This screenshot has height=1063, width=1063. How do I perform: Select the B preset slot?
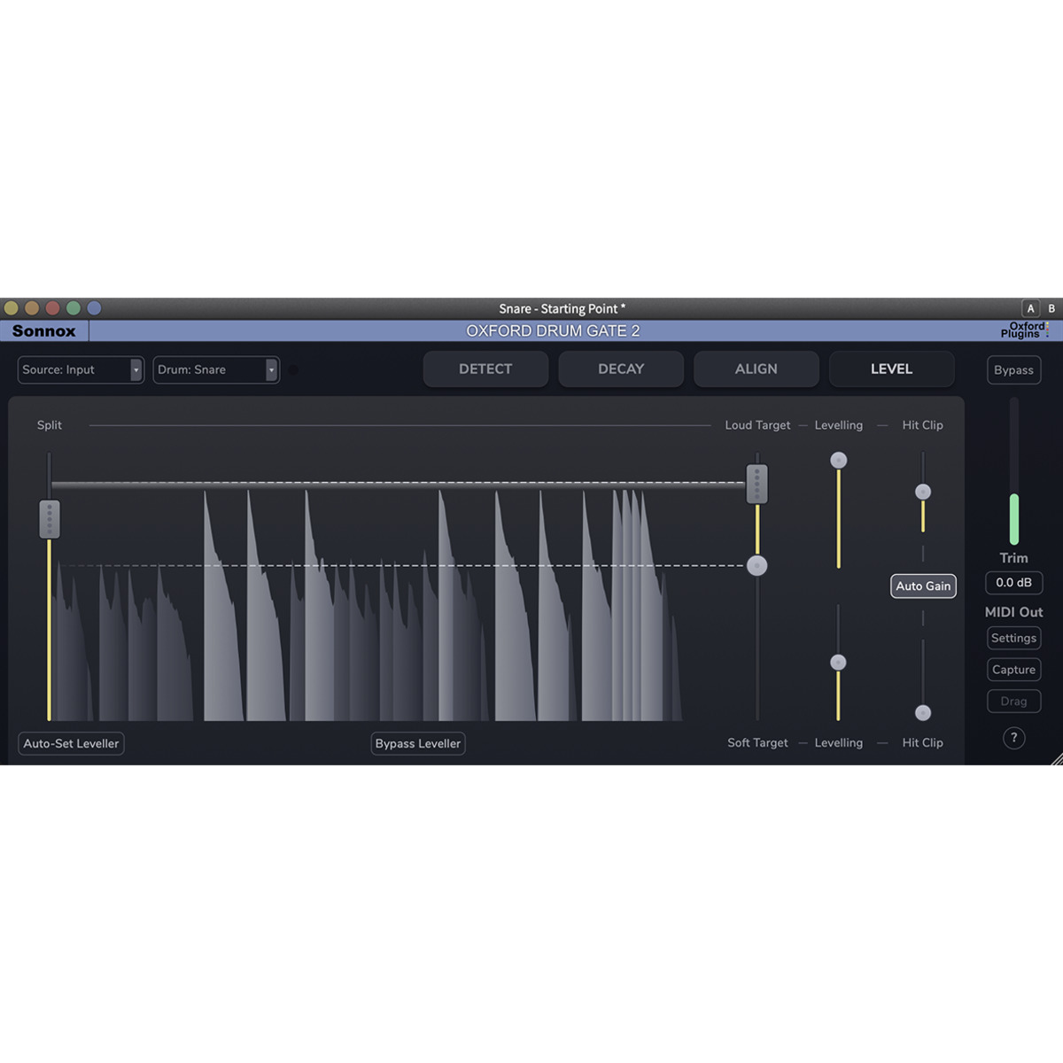coord(1051,308)
